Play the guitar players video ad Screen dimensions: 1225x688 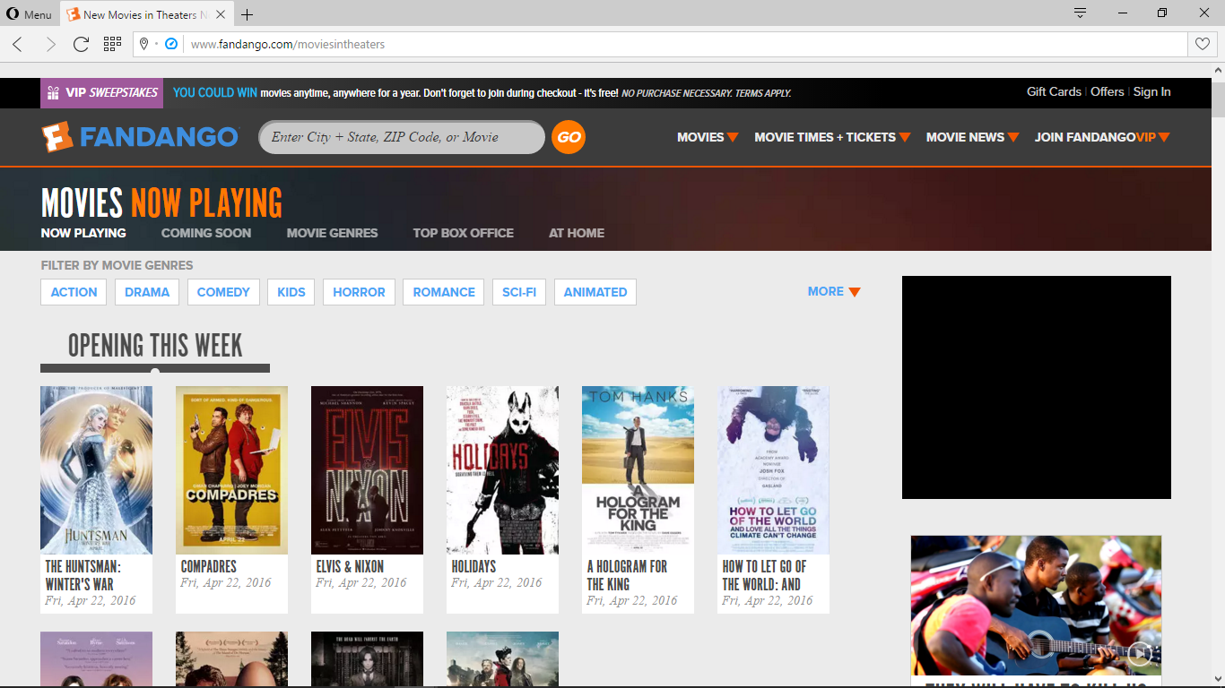click(x=1140, y=652)
